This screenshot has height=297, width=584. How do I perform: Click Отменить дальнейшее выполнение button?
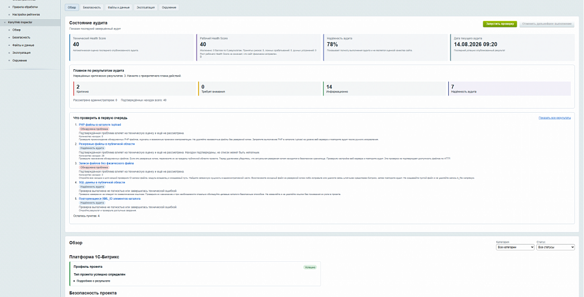click(546, 24)
